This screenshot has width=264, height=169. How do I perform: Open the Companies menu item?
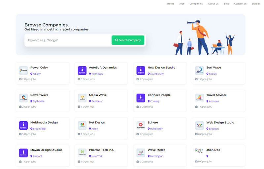(x=196, y=4)
